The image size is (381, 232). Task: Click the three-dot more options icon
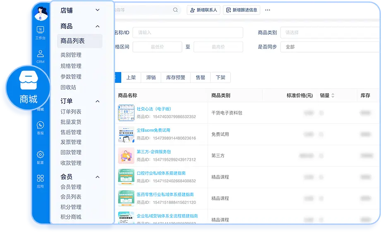click(268, 10)
